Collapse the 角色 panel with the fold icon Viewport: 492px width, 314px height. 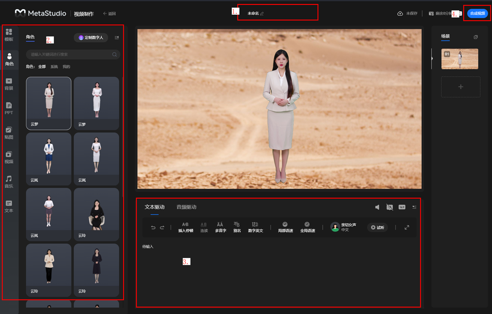(x=117, y=38)
